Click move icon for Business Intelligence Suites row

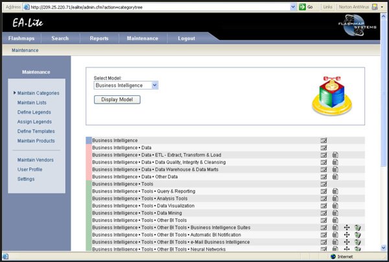[x=347, y=228]
